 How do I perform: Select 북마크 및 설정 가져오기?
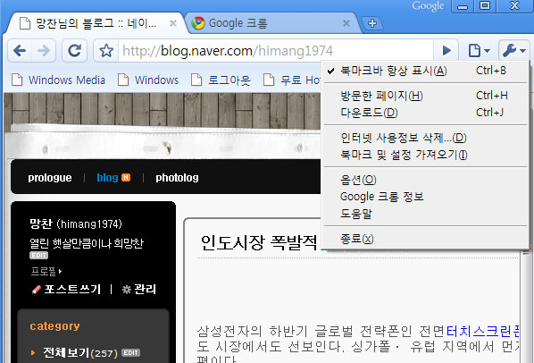[425, 155]
